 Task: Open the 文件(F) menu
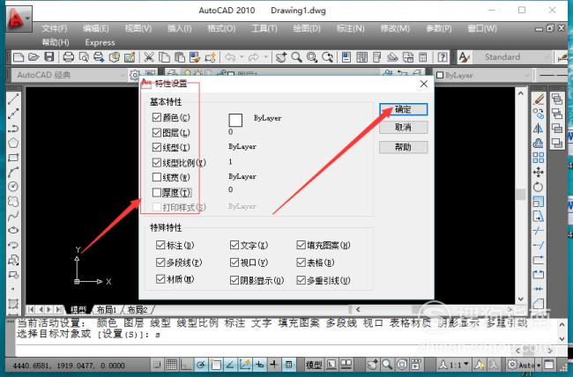55,28
